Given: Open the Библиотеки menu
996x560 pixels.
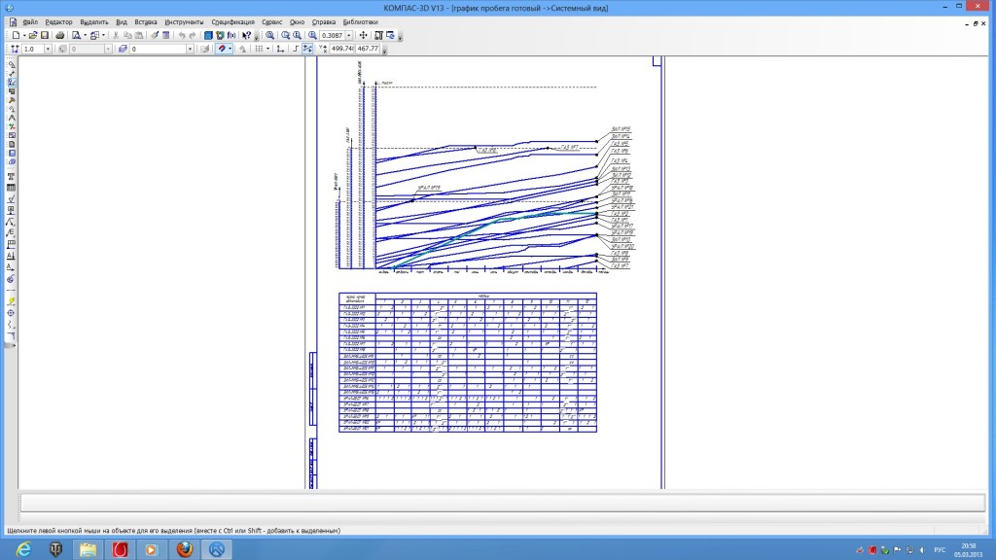Looking at the screenshot, I should [x=360, y=22].
